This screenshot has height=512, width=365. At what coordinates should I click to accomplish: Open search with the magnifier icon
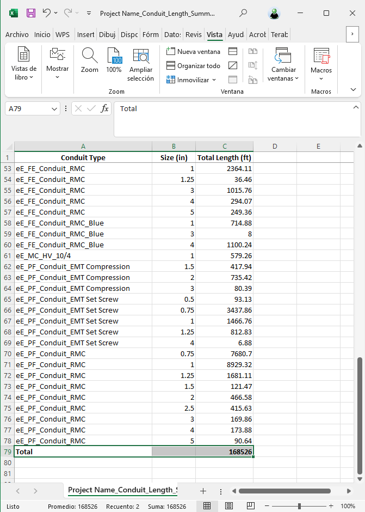243,13
